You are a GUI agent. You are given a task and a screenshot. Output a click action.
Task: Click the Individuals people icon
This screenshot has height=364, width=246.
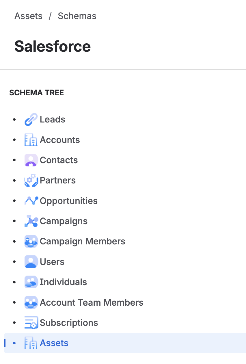pos(31,282)
